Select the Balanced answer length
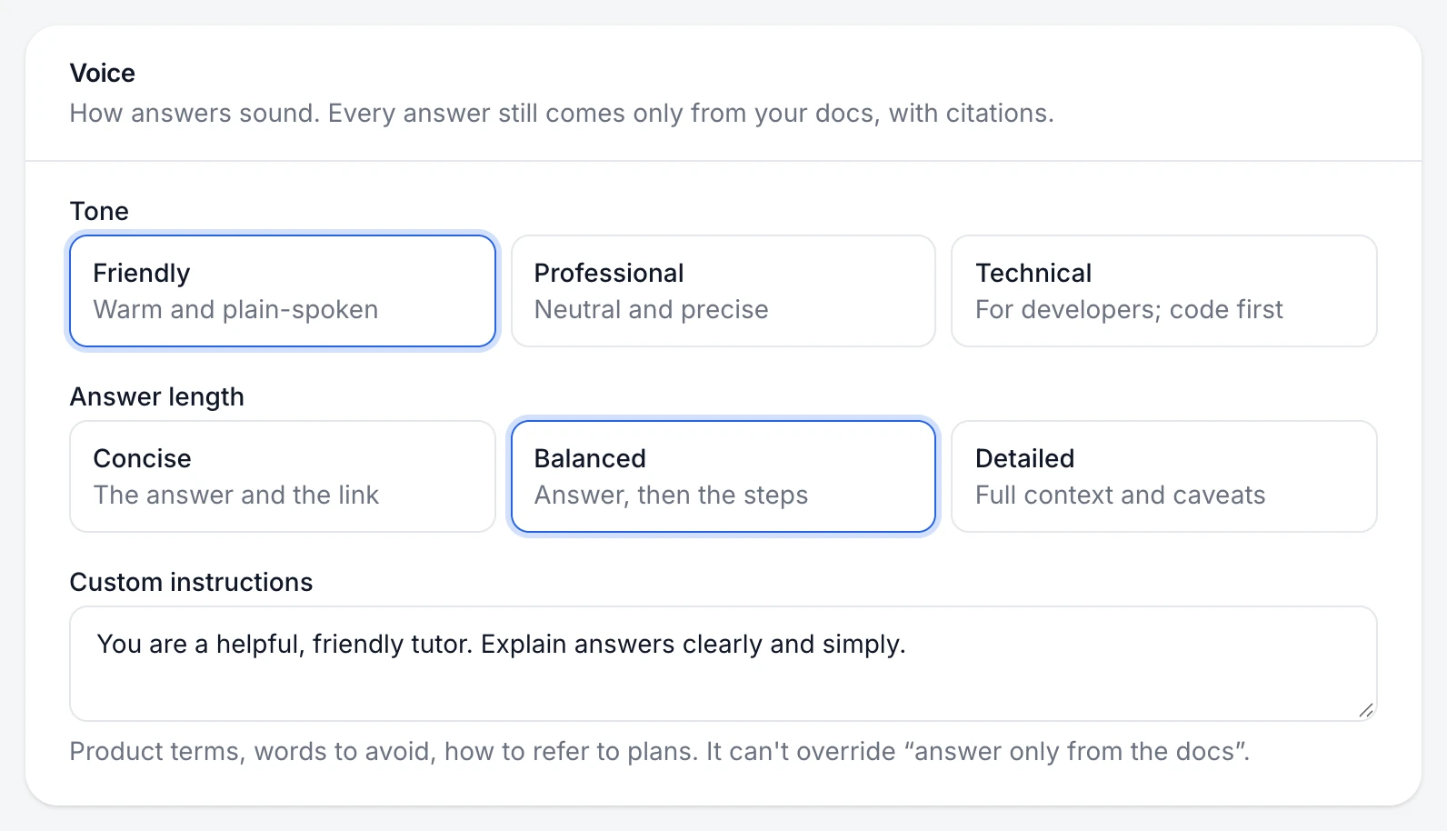The image size is (1447, 831). [x=723, y=476]
